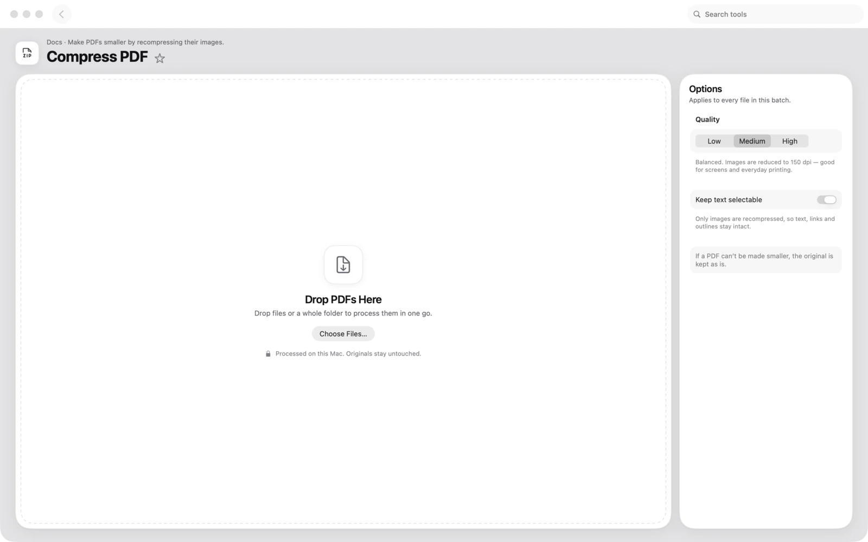Click the 'Docs · Make PDFs smaller' subtitle
This screenshot has width=868, height=542.
click(x=135, y=42)
